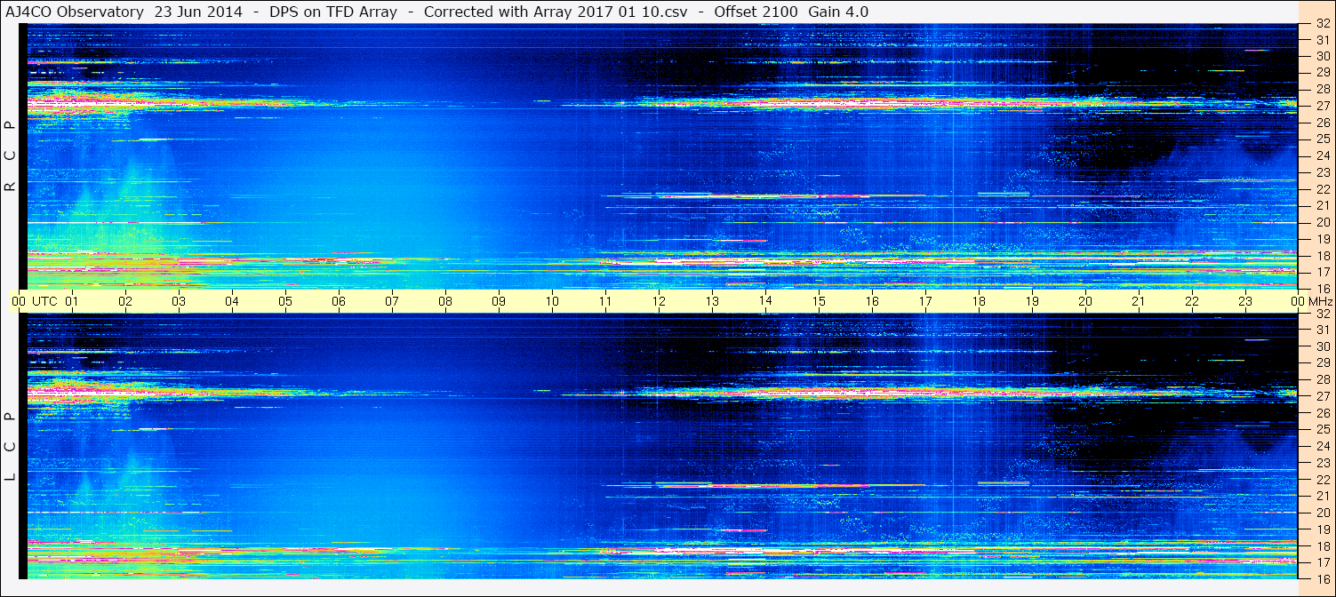This screenshot has width=1336, height=597.
Task: Select the 05 hour marker on the UTC axis
Action: 285,301
